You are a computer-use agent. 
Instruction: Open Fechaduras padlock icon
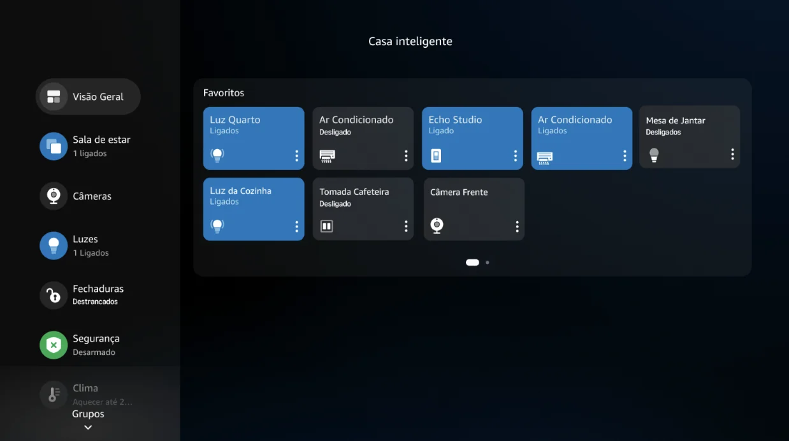pyautogui.click(x=54, y=295)
